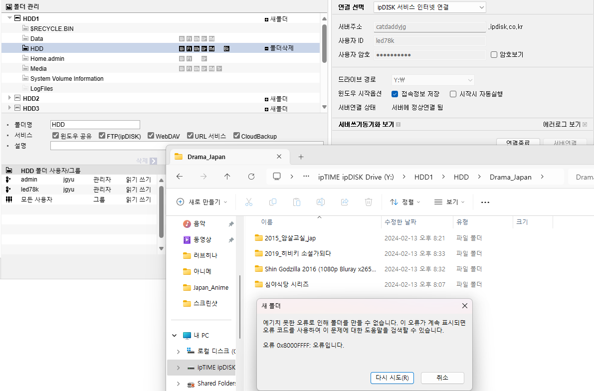Click the Wi service icon on HDD row

click(182, 48)
